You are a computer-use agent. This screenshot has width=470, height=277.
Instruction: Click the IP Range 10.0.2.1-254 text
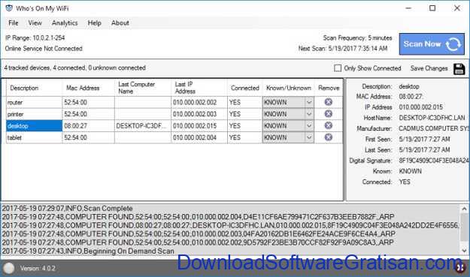(x=35, y=38)
